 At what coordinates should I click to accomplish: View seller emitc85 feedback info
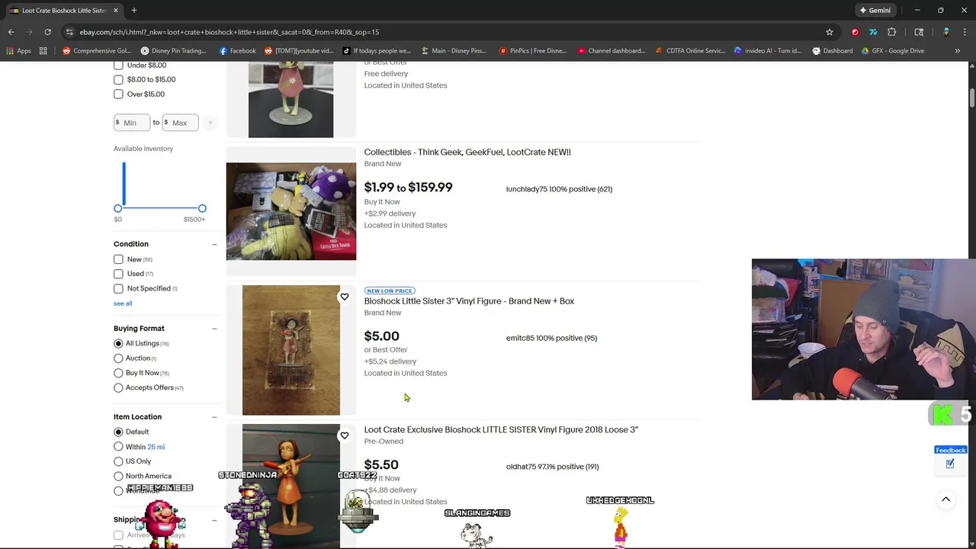pos(551,338)
